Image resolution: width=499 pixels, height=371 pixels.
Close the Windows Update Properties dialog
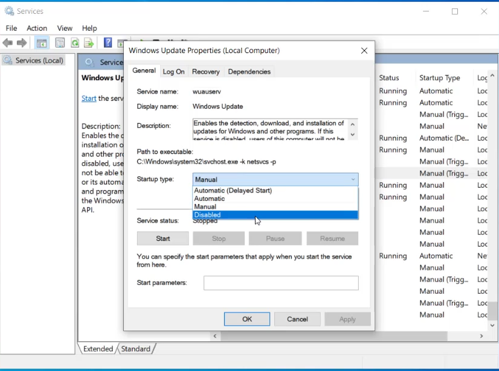(364, 51)
